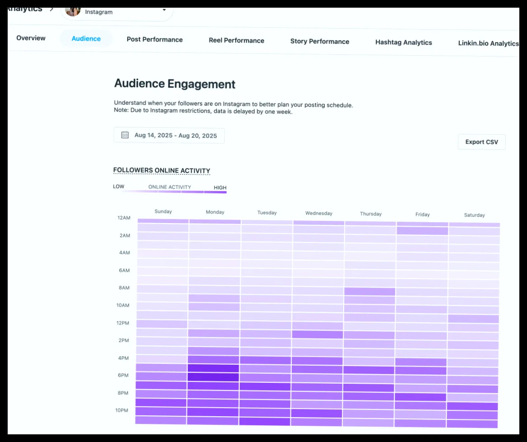Select the Friday 1AM heatmap cell
The image size is (527, 442).
[x=423, y=231]
